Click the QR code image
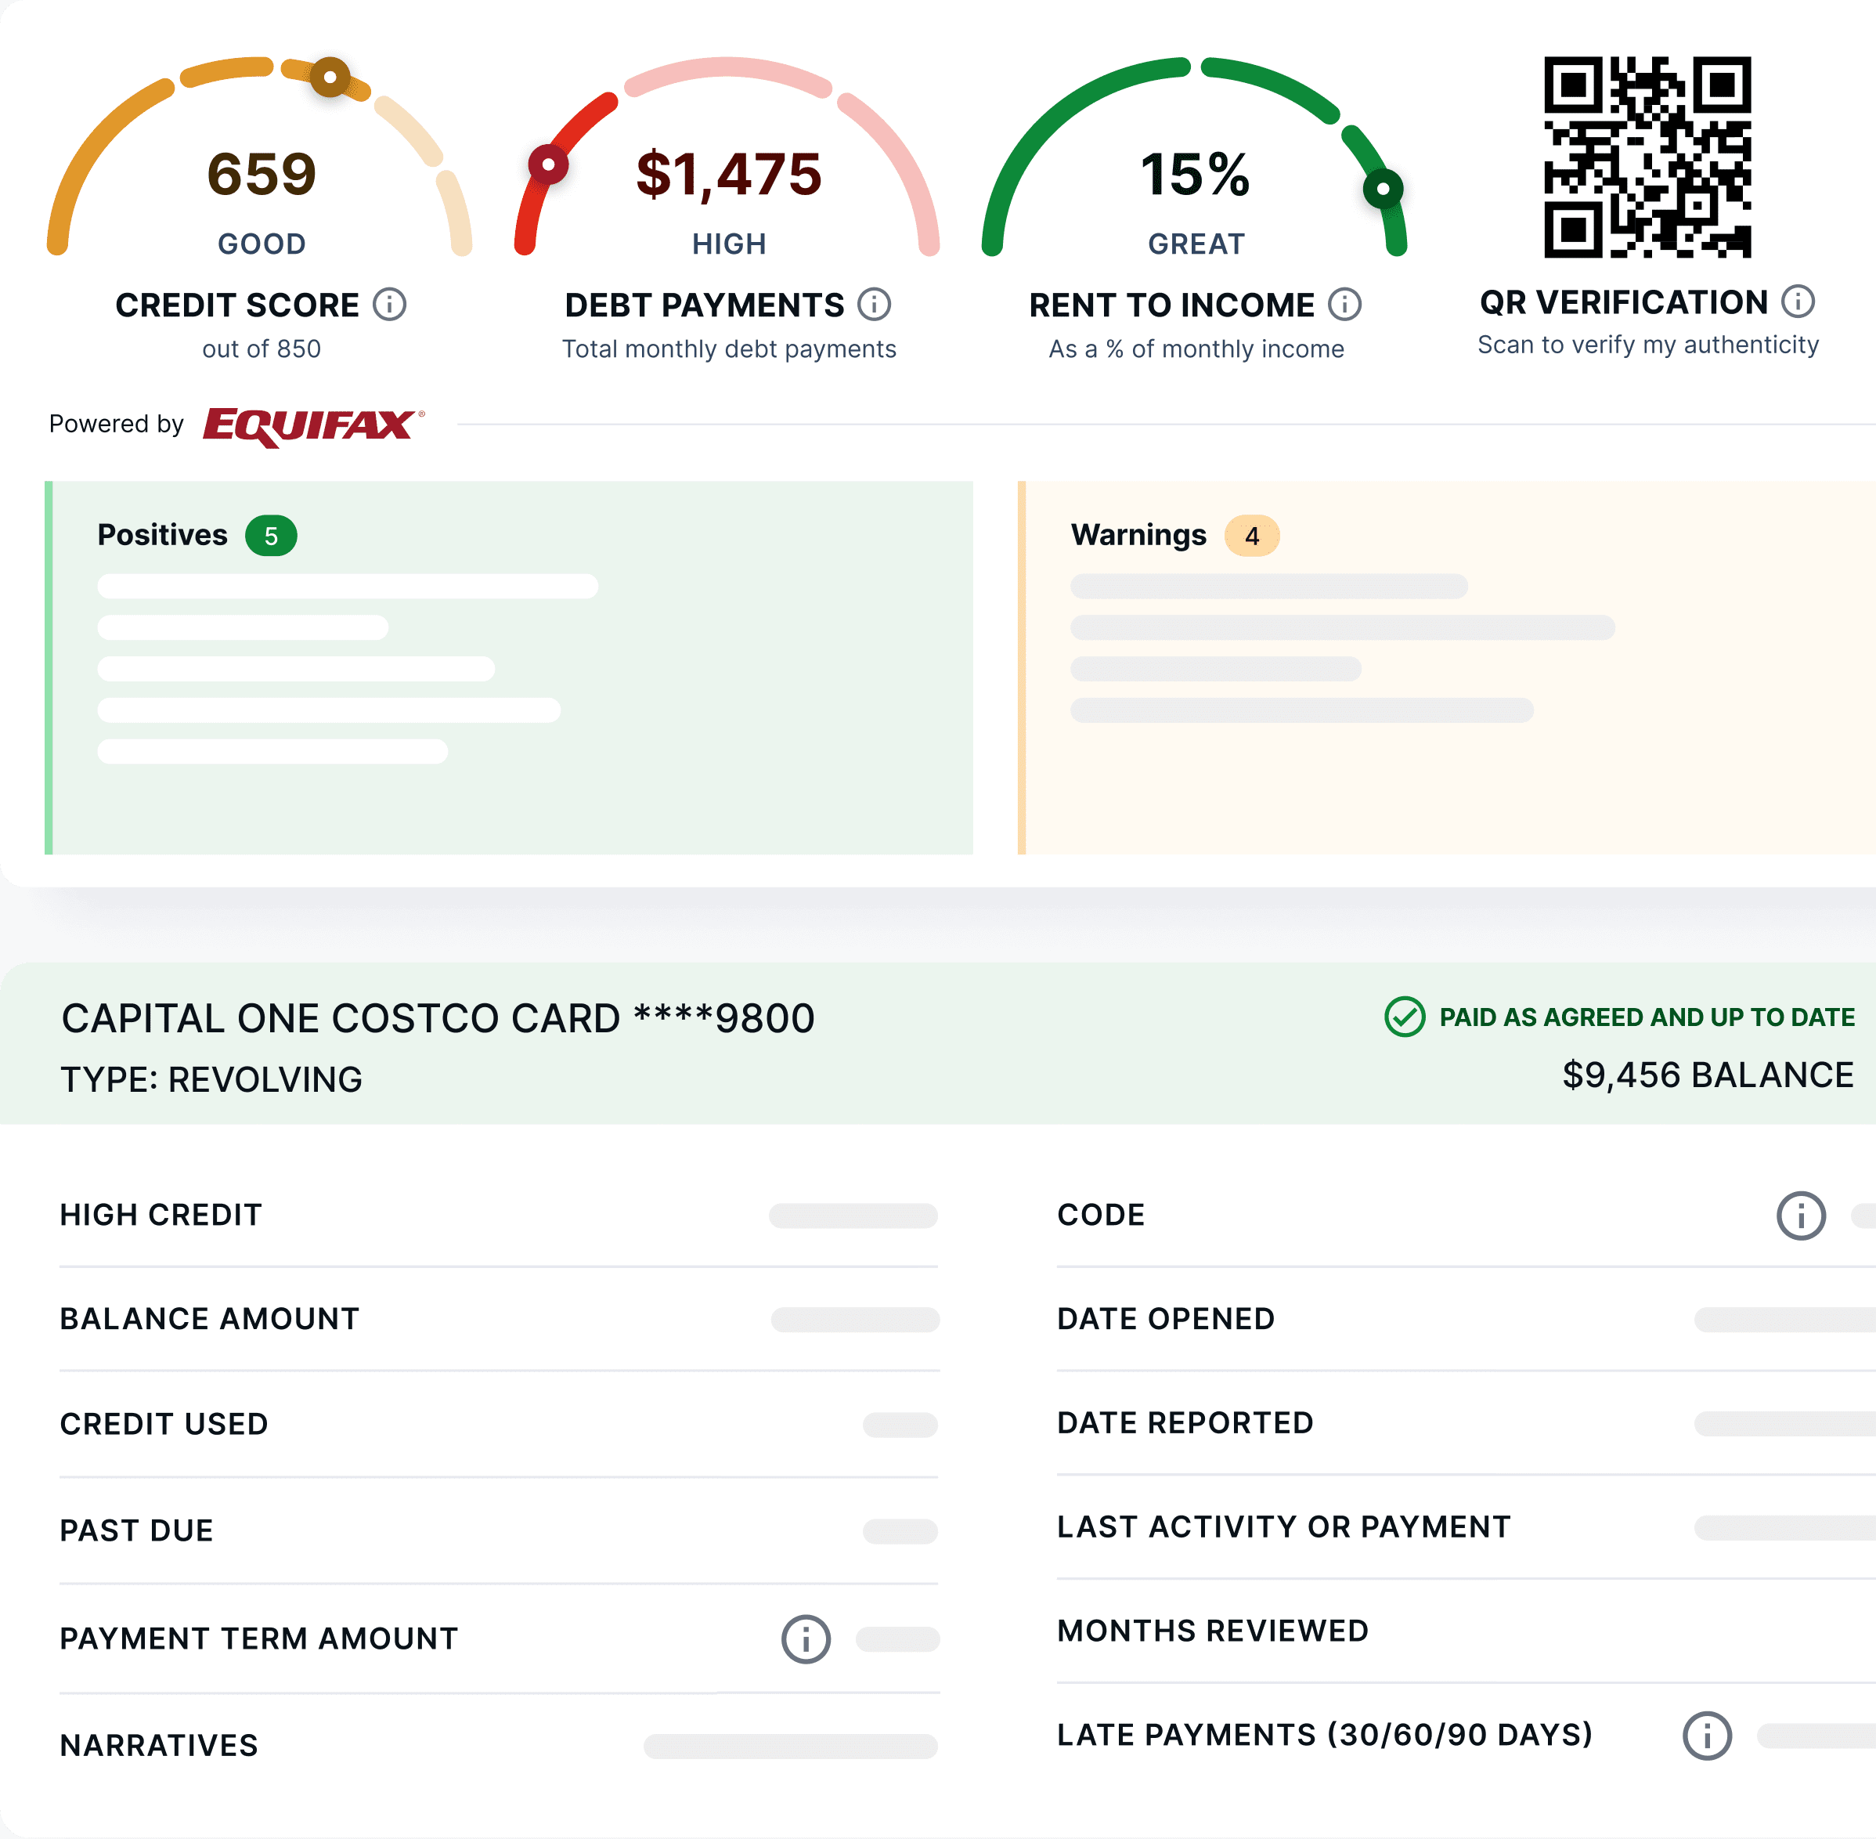The image size is (1876, 1839). [1647, 157]
